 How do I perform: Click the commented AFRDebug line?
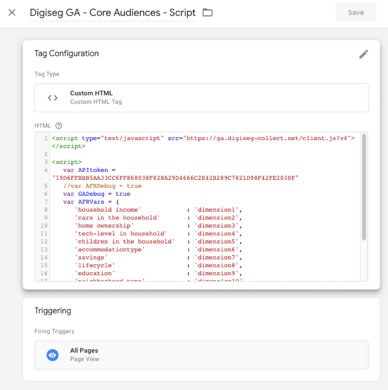[x=102, y=186]
